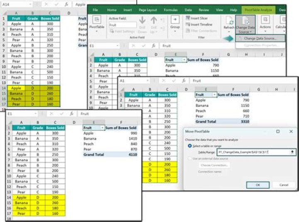Open the Name Box dropdown showing A14
Image resolution: width=299 pixels, height=222 pixels.
(x=31, y=4)
